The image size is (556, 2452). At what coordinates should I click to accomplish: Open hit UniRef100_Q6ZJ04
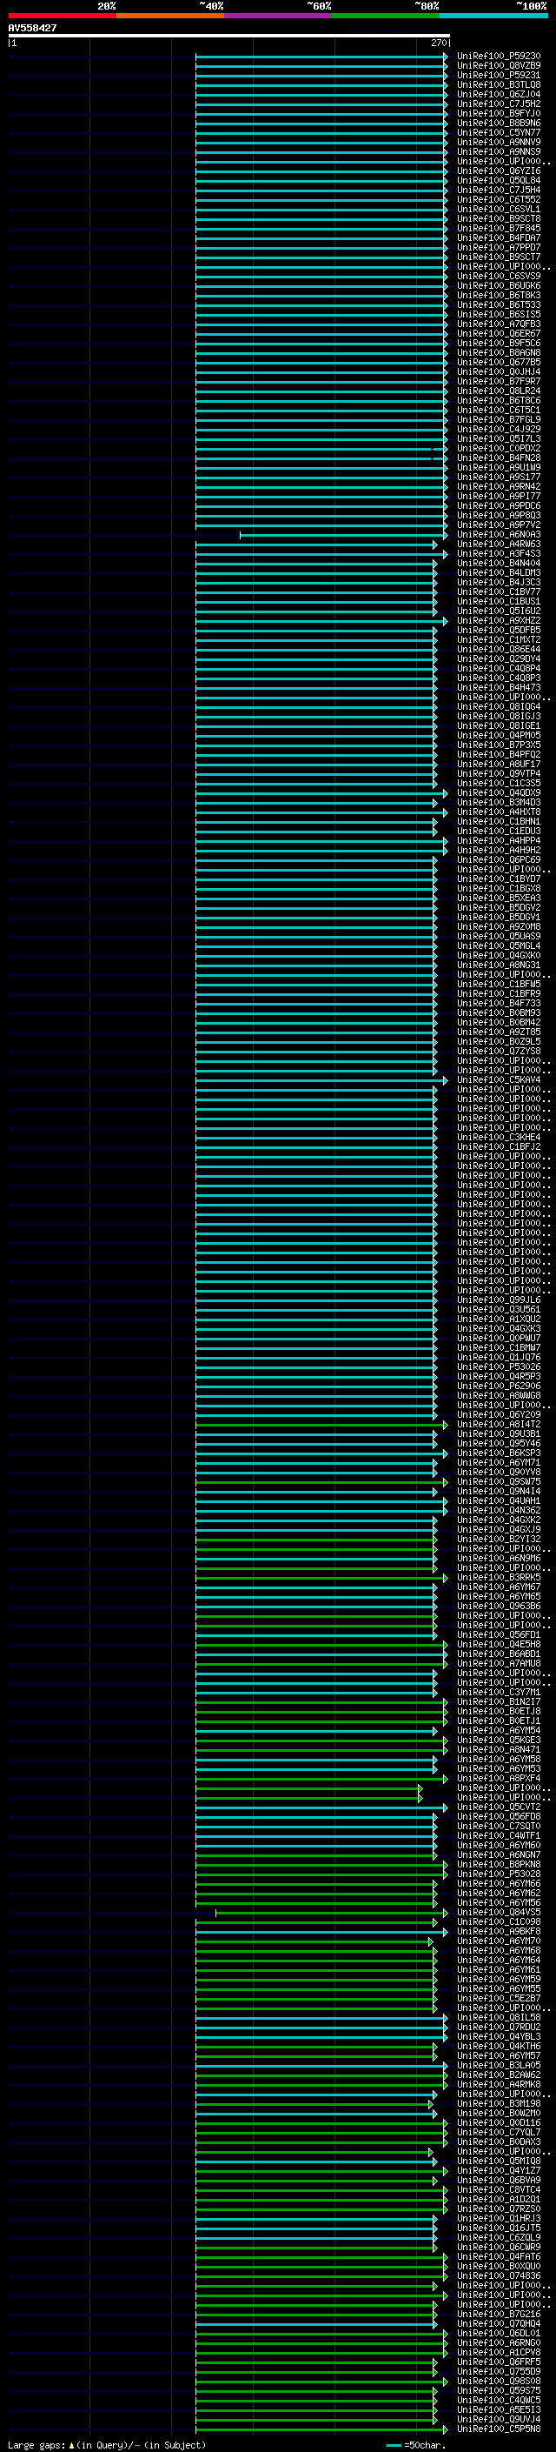pos(499,94)
